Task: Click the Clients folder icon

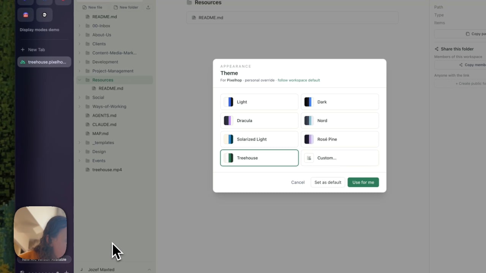Action: pyautogui.click(x=88, y=44)
